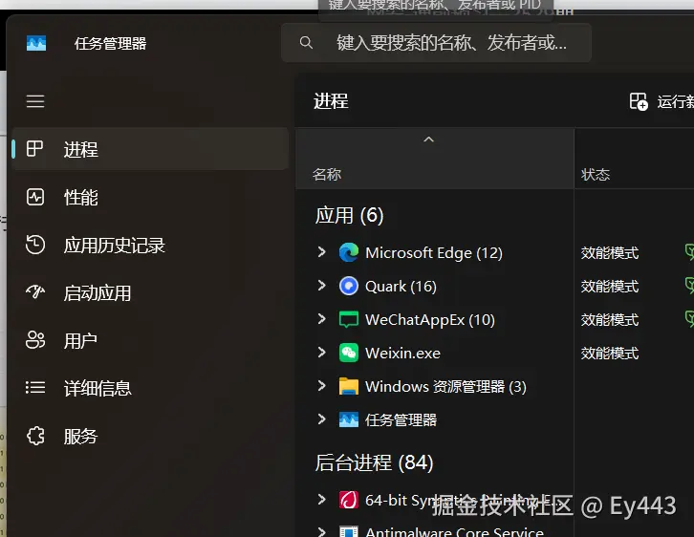The width and height of the screenshot is (694, 537).
Task: Click 效能模式 status for WeChatAppEx
Action: coord(610,319)
